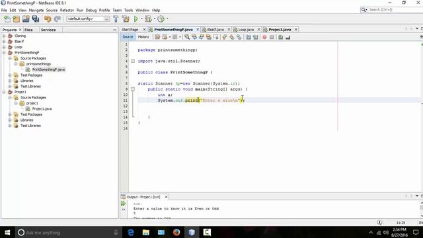
Task: Expand Test Packages under PrintSomethingP
Action: coord(10,75)
